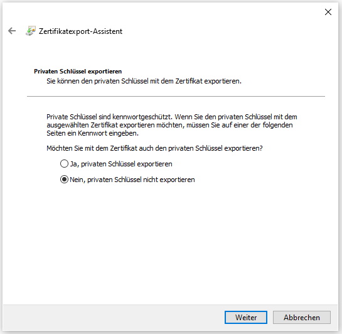Click the 'Zertifikatexport-Assistent' title text
Image resolution: width=342 pixels, height=334 pixels.
80,31
